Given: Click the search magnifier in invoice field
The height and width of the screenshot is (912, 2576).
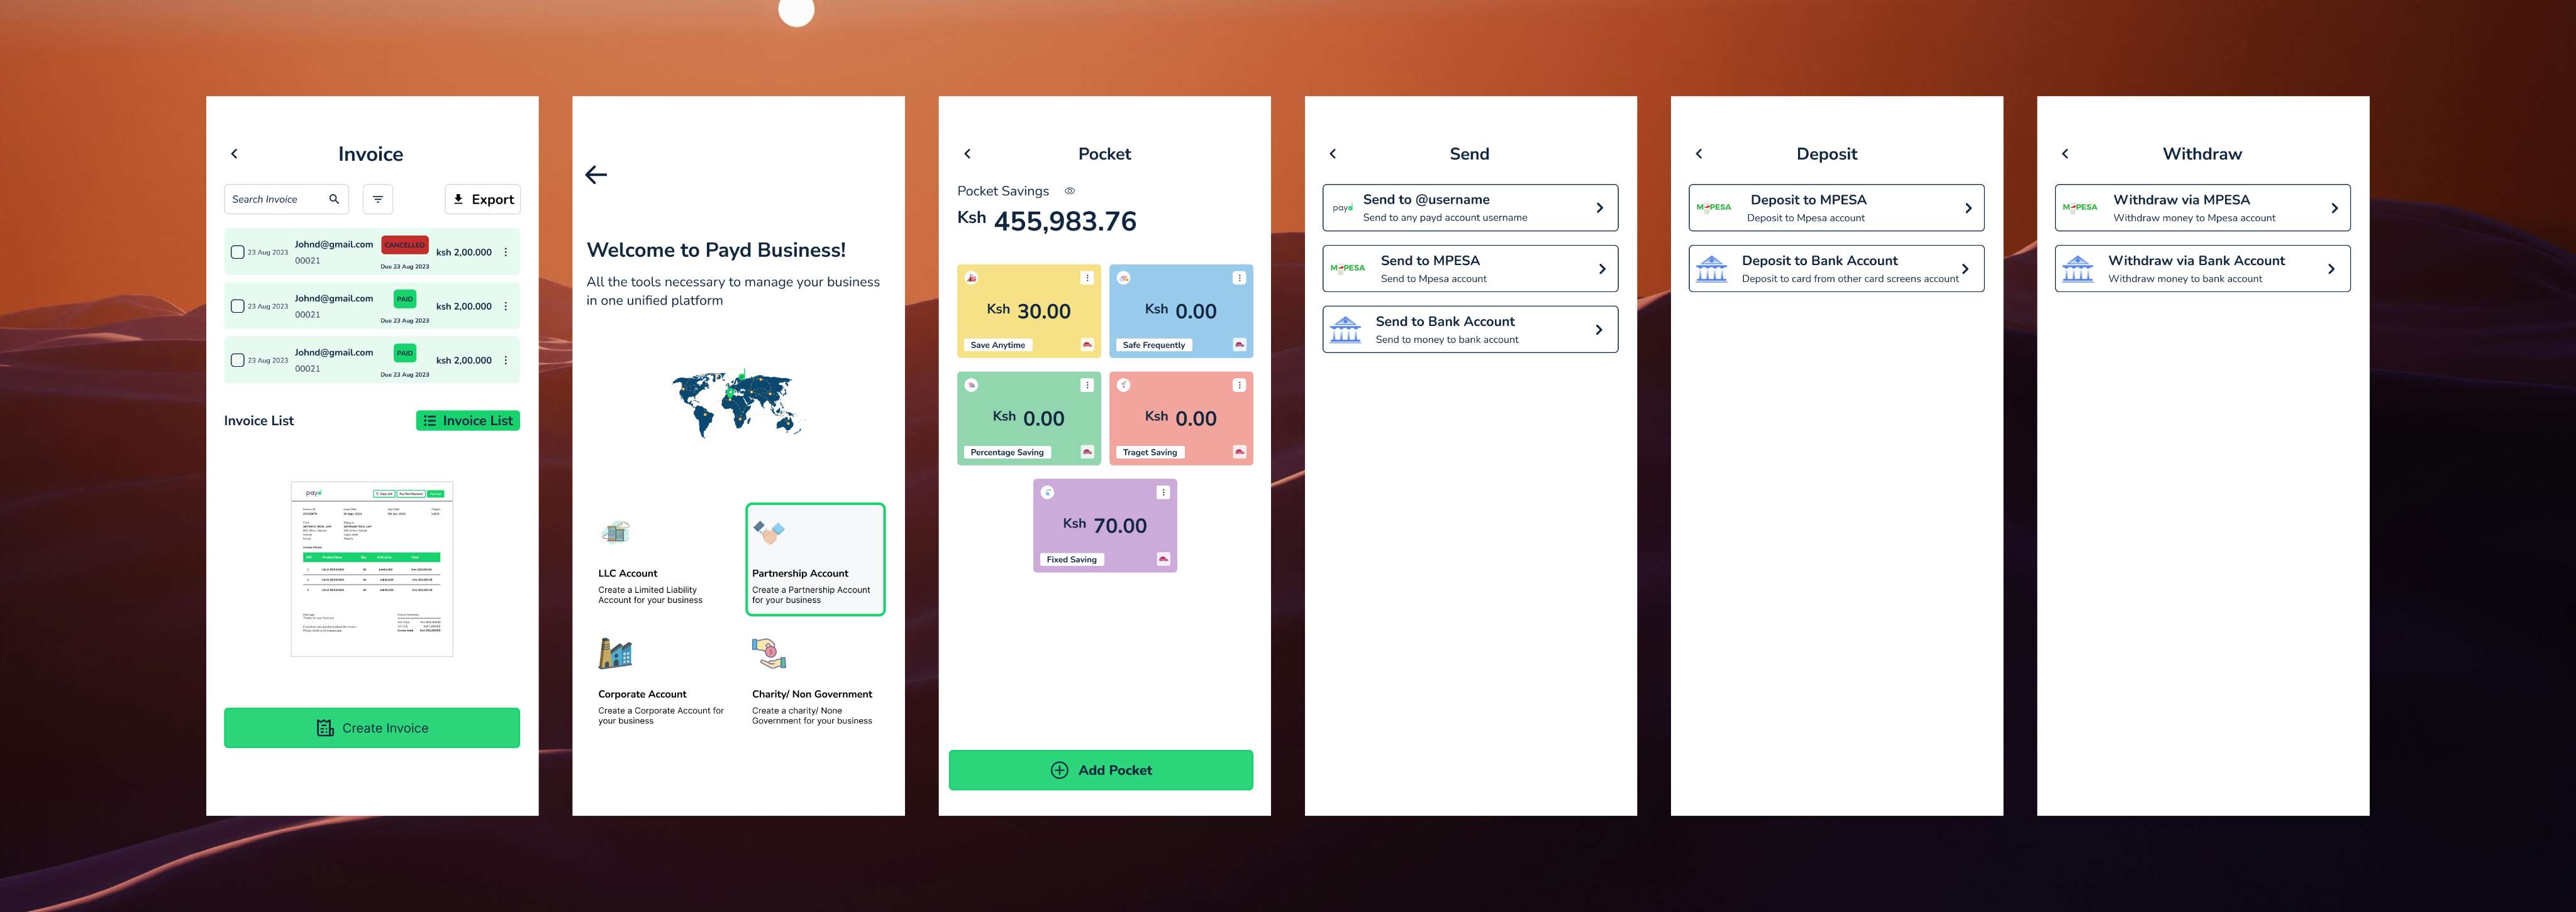Looking at the screenshot, I should pyautogui.click(x=334, y=198).
